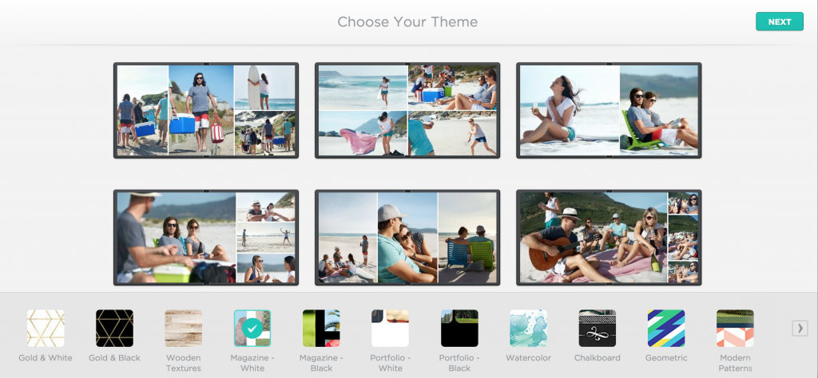Show more themes with the right arrow

click(x=800, y=328)
